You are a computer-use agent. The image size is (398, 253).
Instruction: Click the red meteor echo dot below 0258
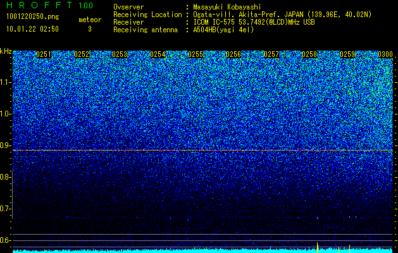[x=317, y=218]
